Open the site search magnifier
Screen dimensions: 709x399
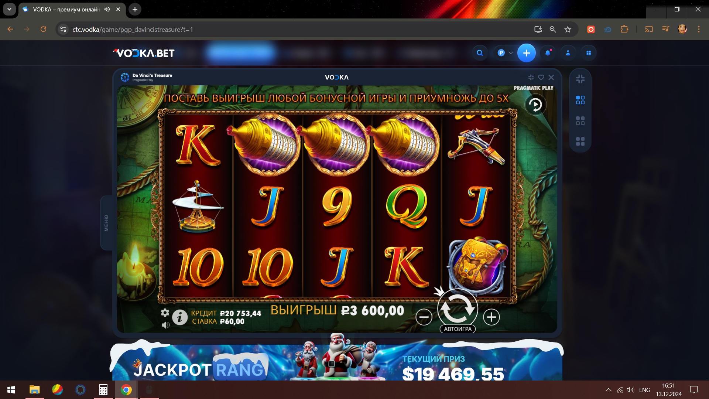pos(480,53)
